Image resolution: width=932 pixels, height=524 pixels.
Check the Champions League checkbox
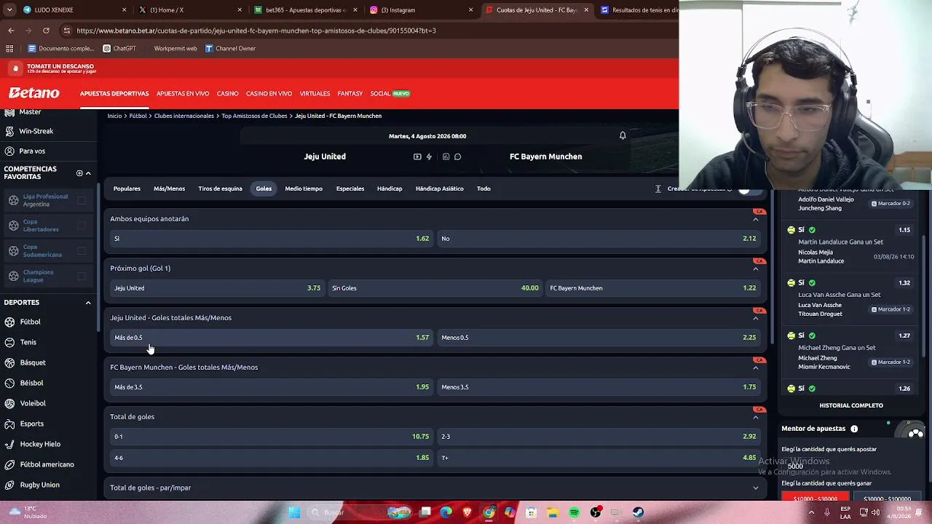(82, 277)
